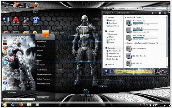Screen dimensions: 172x108
Task: Click the Shut down button
Action: [x=41, y=97]
